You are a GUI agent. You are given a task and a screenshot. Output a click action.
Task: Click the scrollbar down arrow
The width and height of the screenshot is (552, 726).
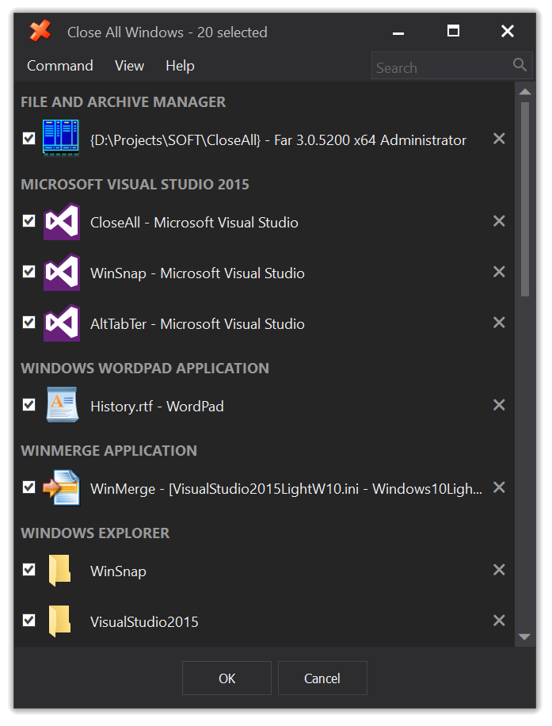point(525,636)
